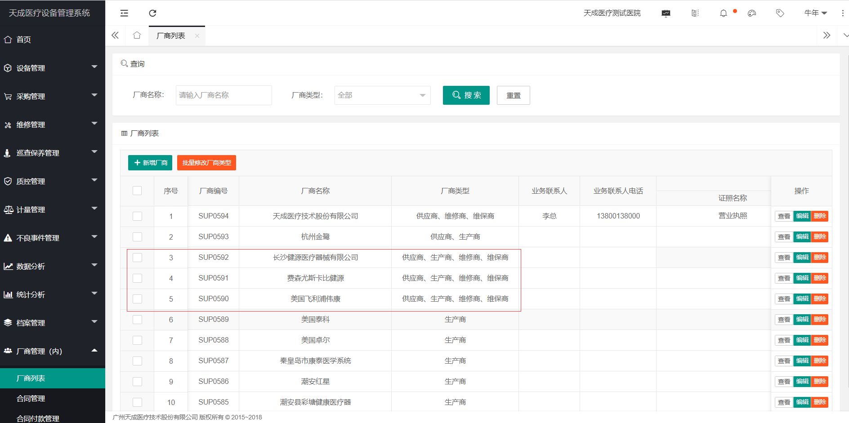
Task: Click the 重置 button
Action: [x=513, y=95]
